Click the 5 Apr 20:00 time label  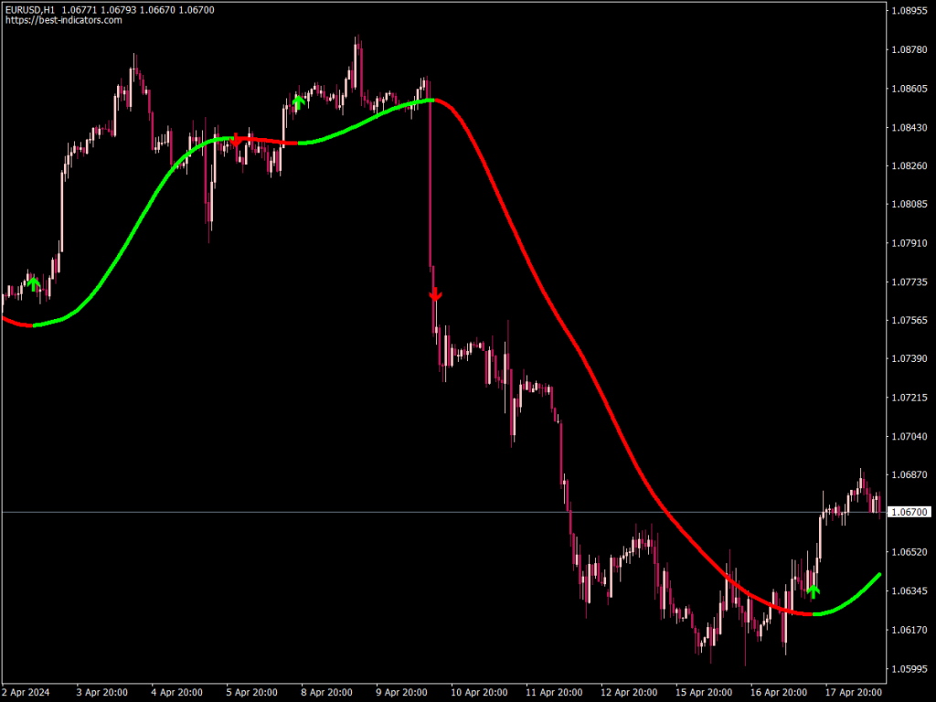(x=251, y=693)
